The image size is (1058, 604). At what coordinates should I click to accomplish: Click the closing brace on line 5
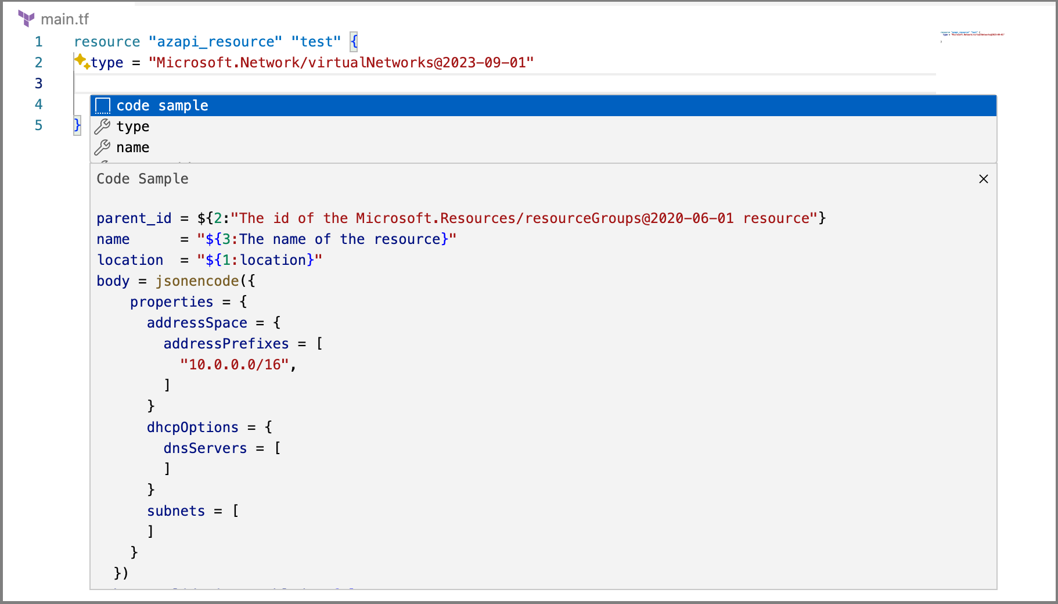pyautogui.click(x=75, y=125)
